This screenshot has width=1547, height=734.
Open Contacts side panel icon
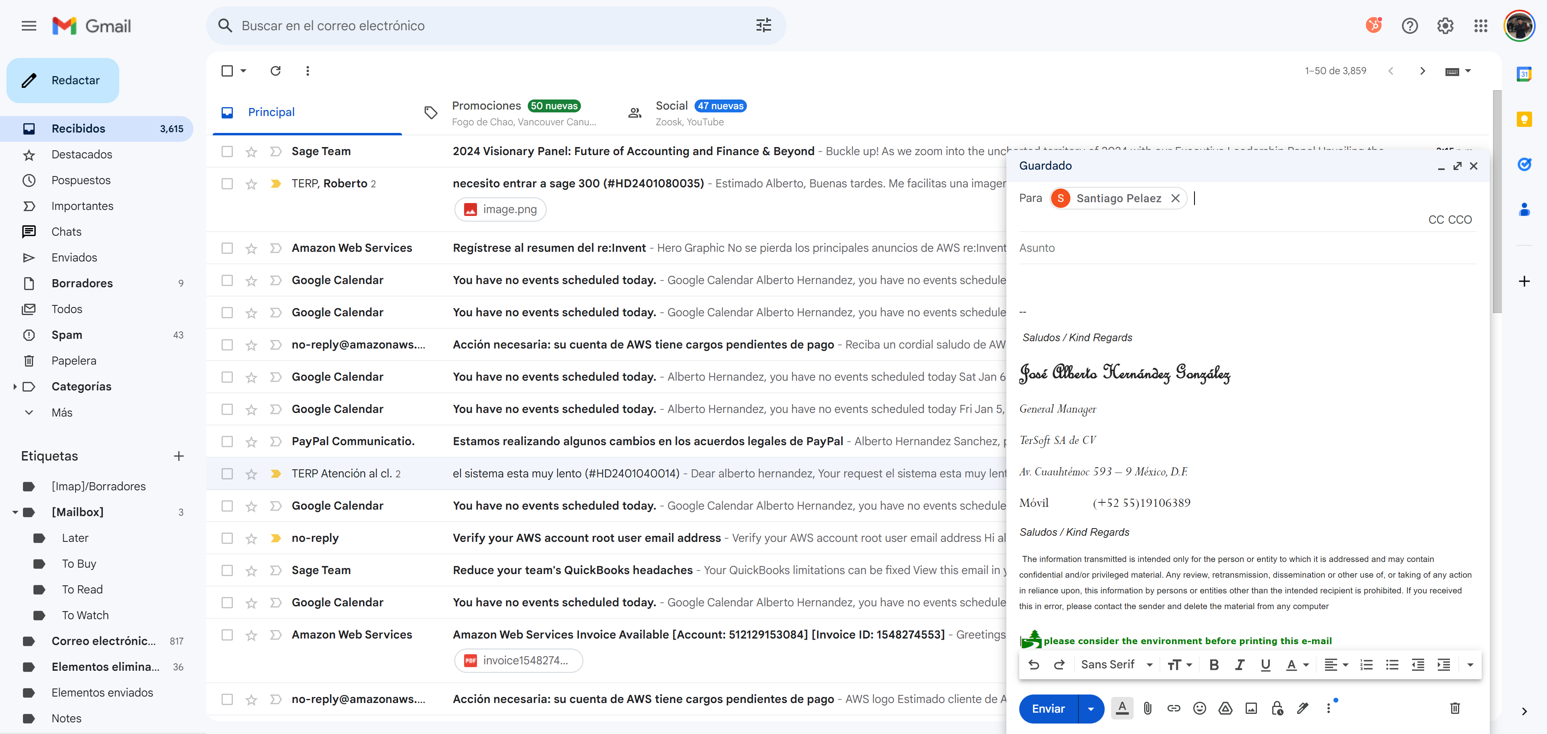[x=1524, y=209]
